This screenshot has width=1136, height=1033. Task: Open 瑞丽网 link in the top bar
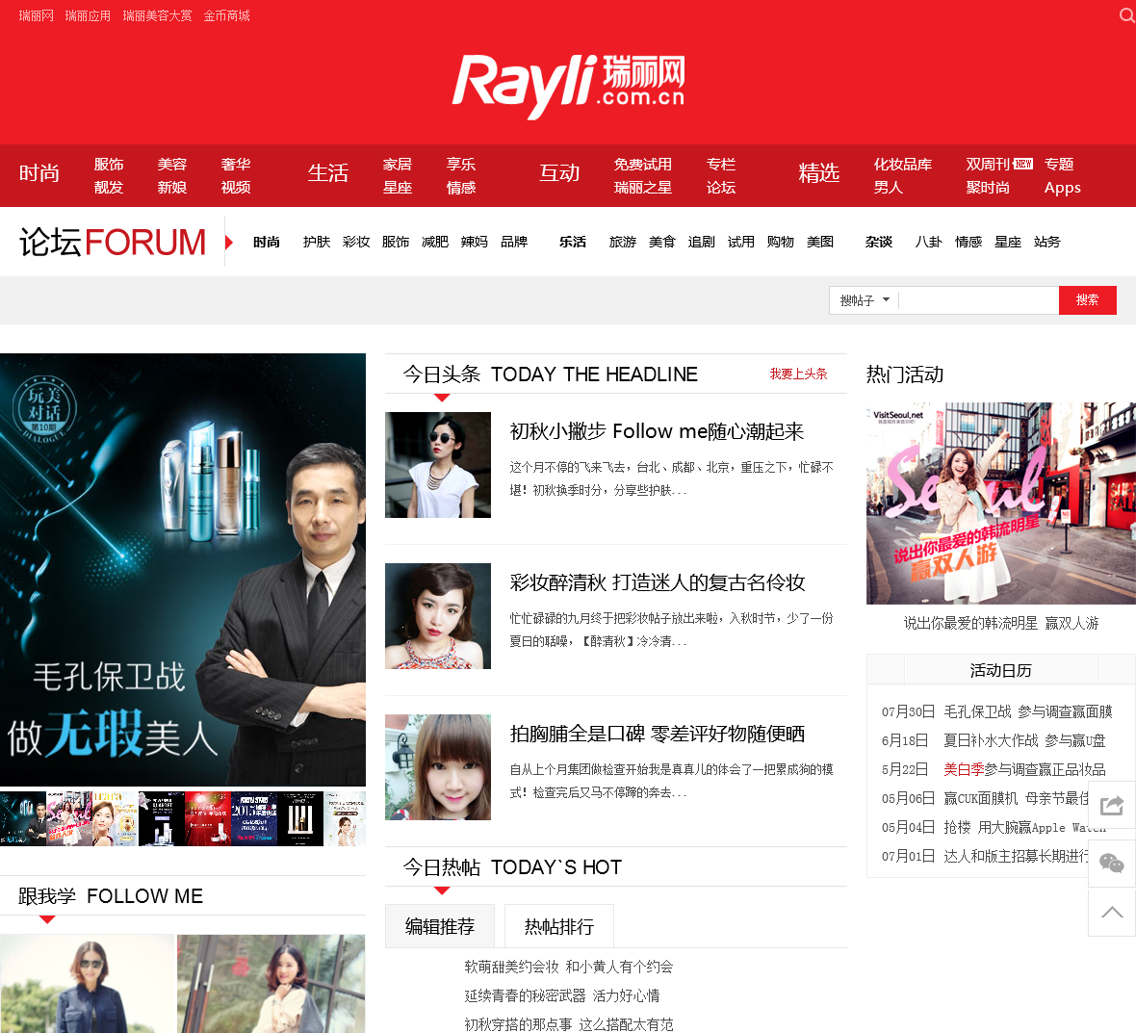[37, 16]
